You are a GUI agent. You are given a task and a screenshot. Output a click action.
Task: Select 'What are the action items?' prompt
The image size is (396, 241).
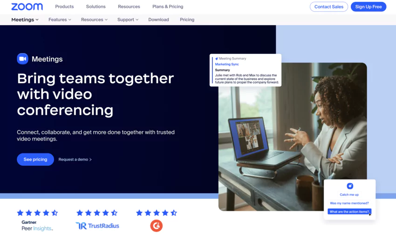coord(349,212)
